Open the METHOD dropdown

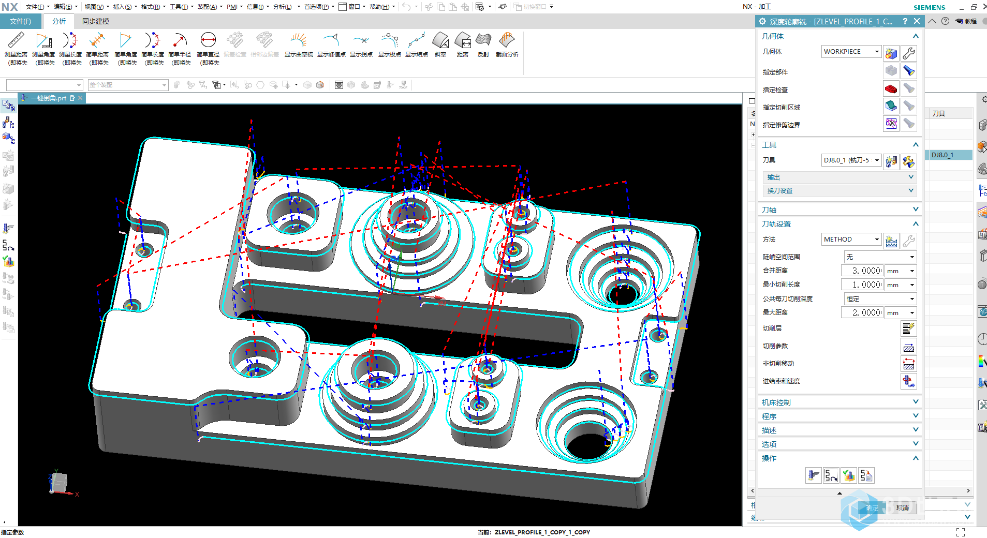tap(851, 239)
